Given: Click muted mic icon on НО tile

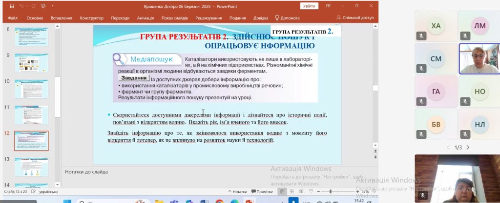Looking at the screenshot, I should tap(465, 102).
